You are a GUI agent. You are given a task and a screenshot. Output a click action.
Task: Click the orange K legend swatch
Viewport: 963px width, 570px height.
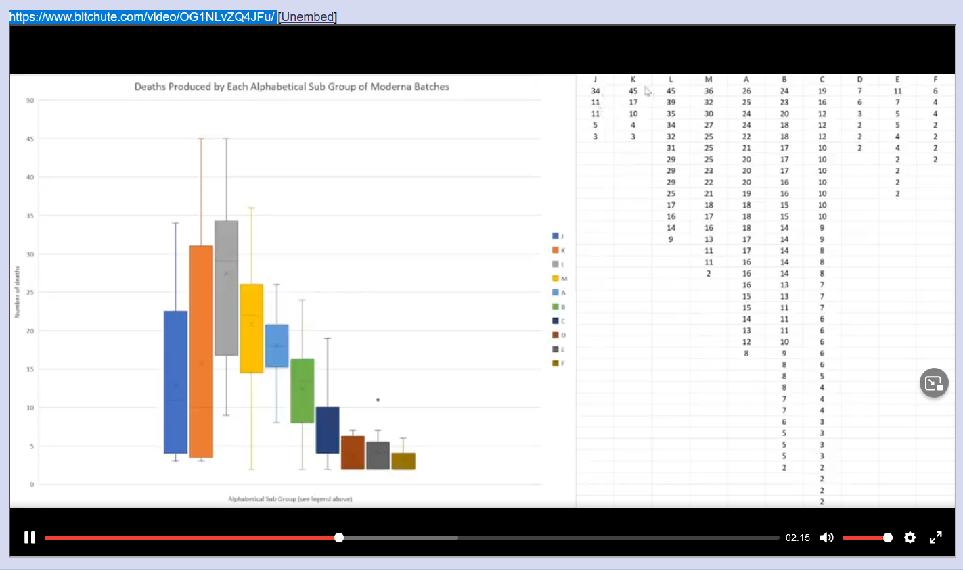click(556, 250)
